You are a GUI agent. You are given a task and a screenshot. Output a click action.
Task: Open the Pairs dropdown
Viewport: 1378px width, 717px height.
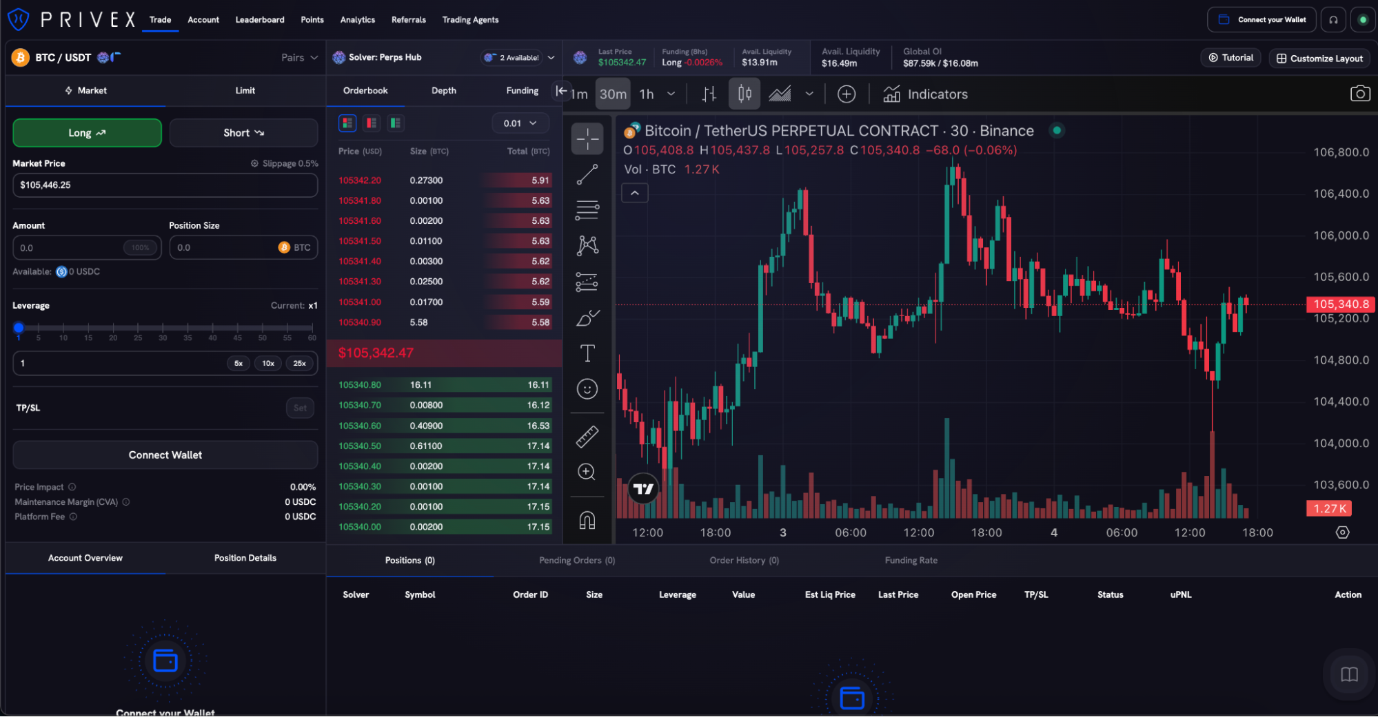pos(299,57)
